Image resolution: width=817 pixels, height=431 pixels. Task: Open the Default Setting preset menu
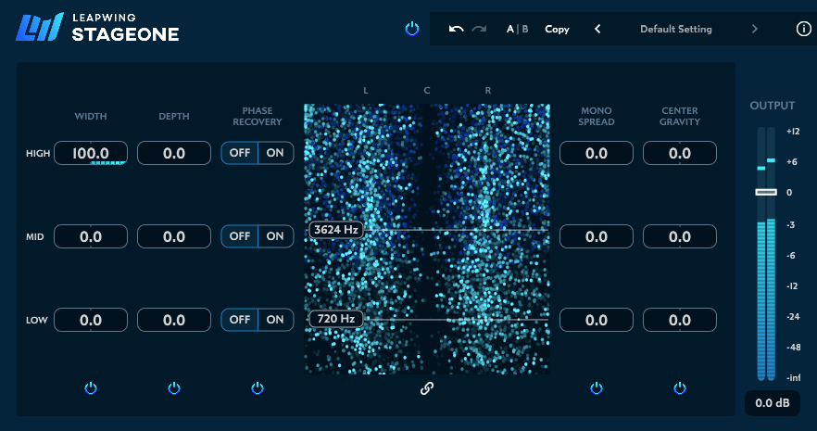pos(675,29)
